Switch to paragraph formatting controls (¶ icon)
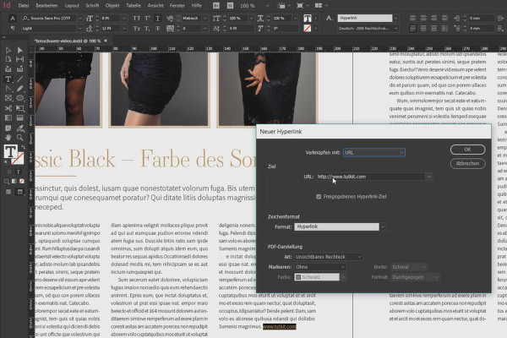This screenshot has height=338, width=507. tap(13, 29)
